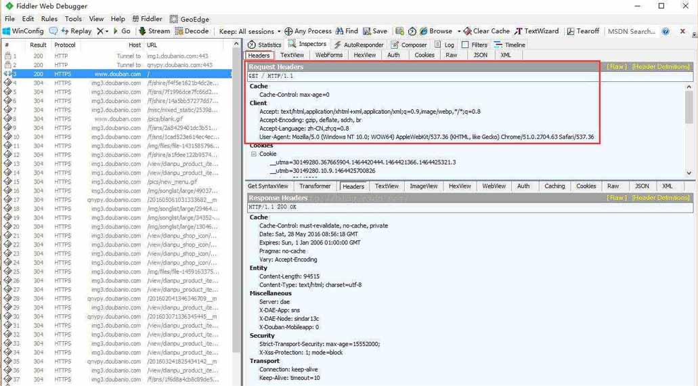698x386 pixels.
Task: Tick the Filters tab checkbox
Action: [465, 45]
